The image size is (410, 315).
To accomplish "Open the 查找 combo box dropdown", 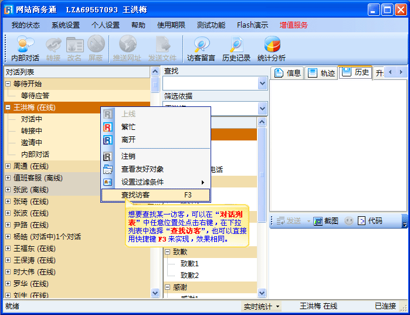I will click(263, 84).
